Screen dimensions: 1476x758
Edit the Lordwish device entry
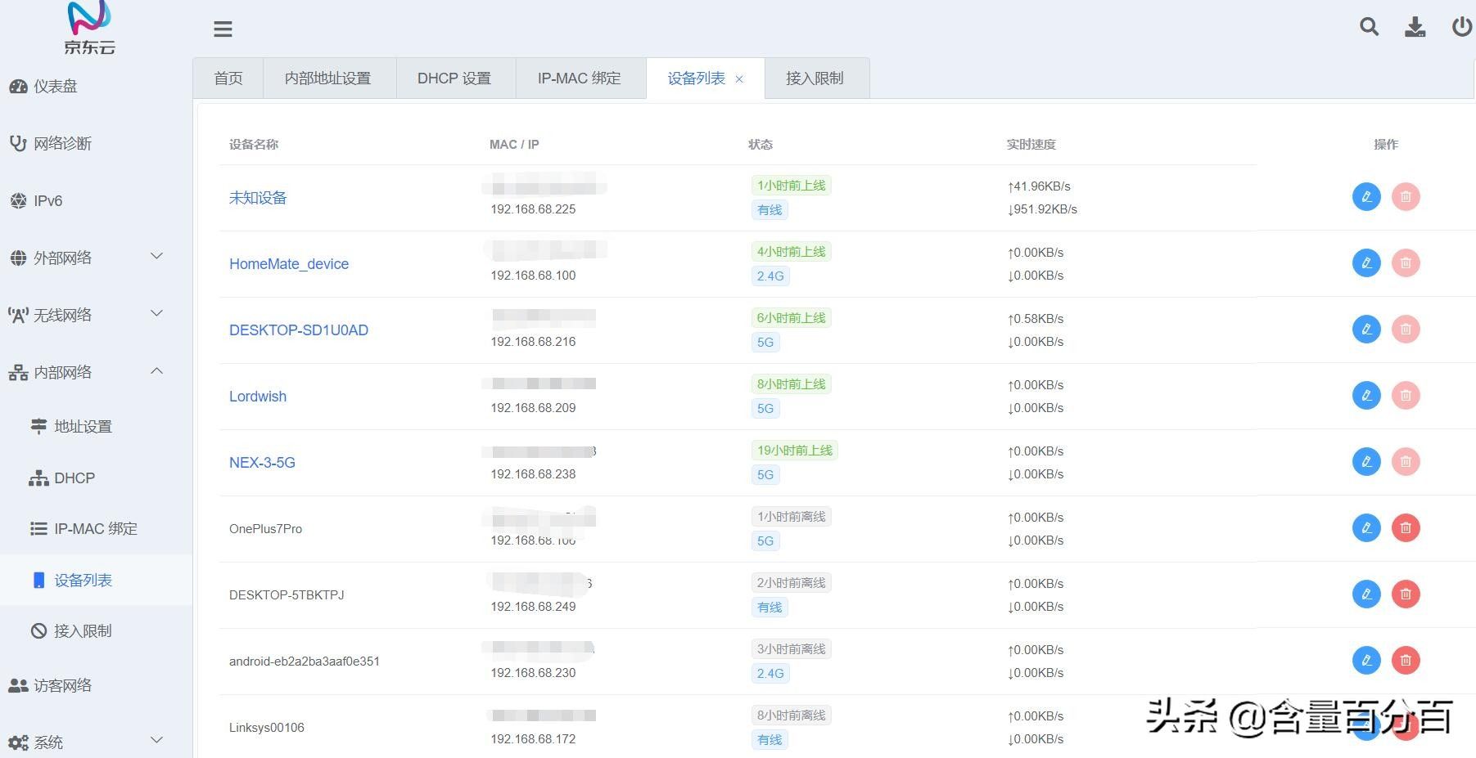pos(1366,396)
